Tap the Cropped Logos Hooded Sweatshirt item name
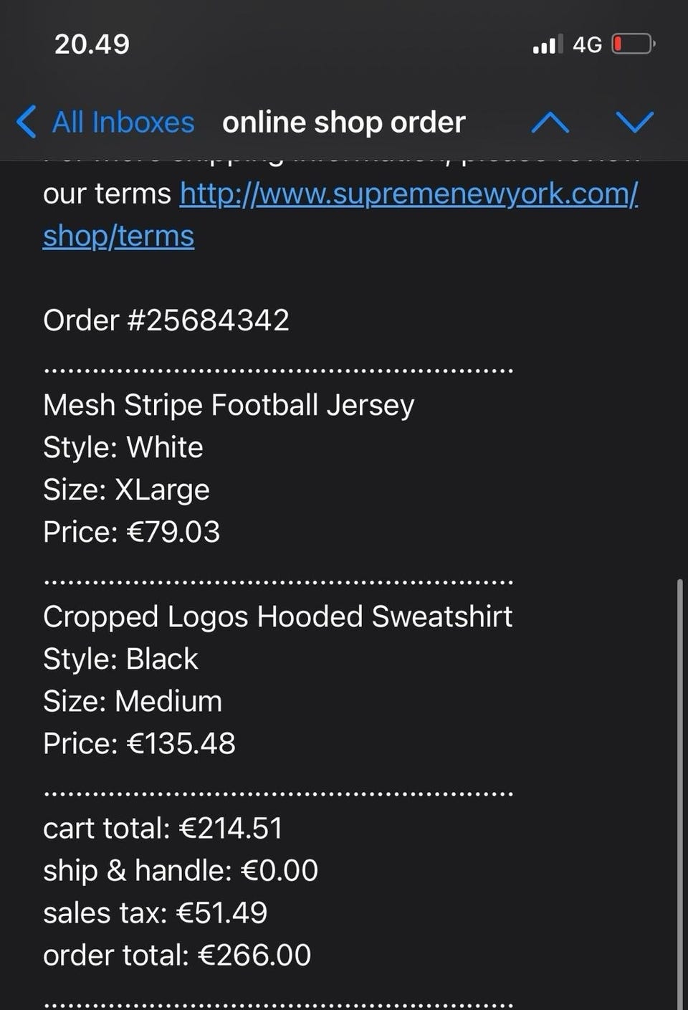 pyautogui.click(x=277, y=616)
